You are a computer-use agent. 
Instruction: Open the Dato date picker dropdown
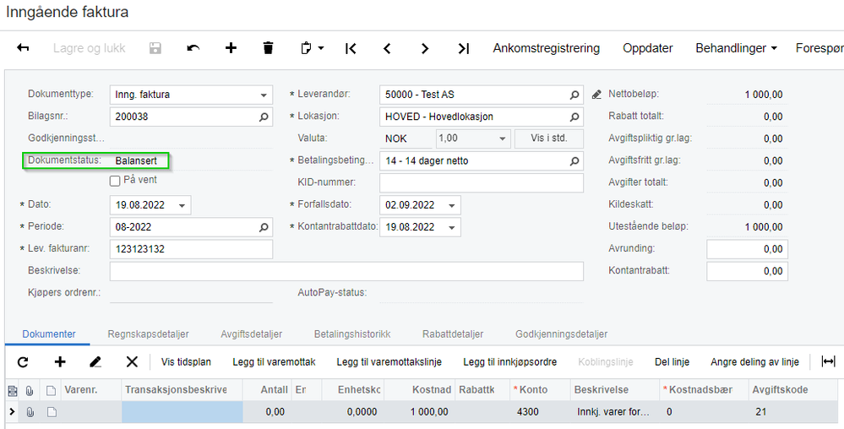coord(182,205)
